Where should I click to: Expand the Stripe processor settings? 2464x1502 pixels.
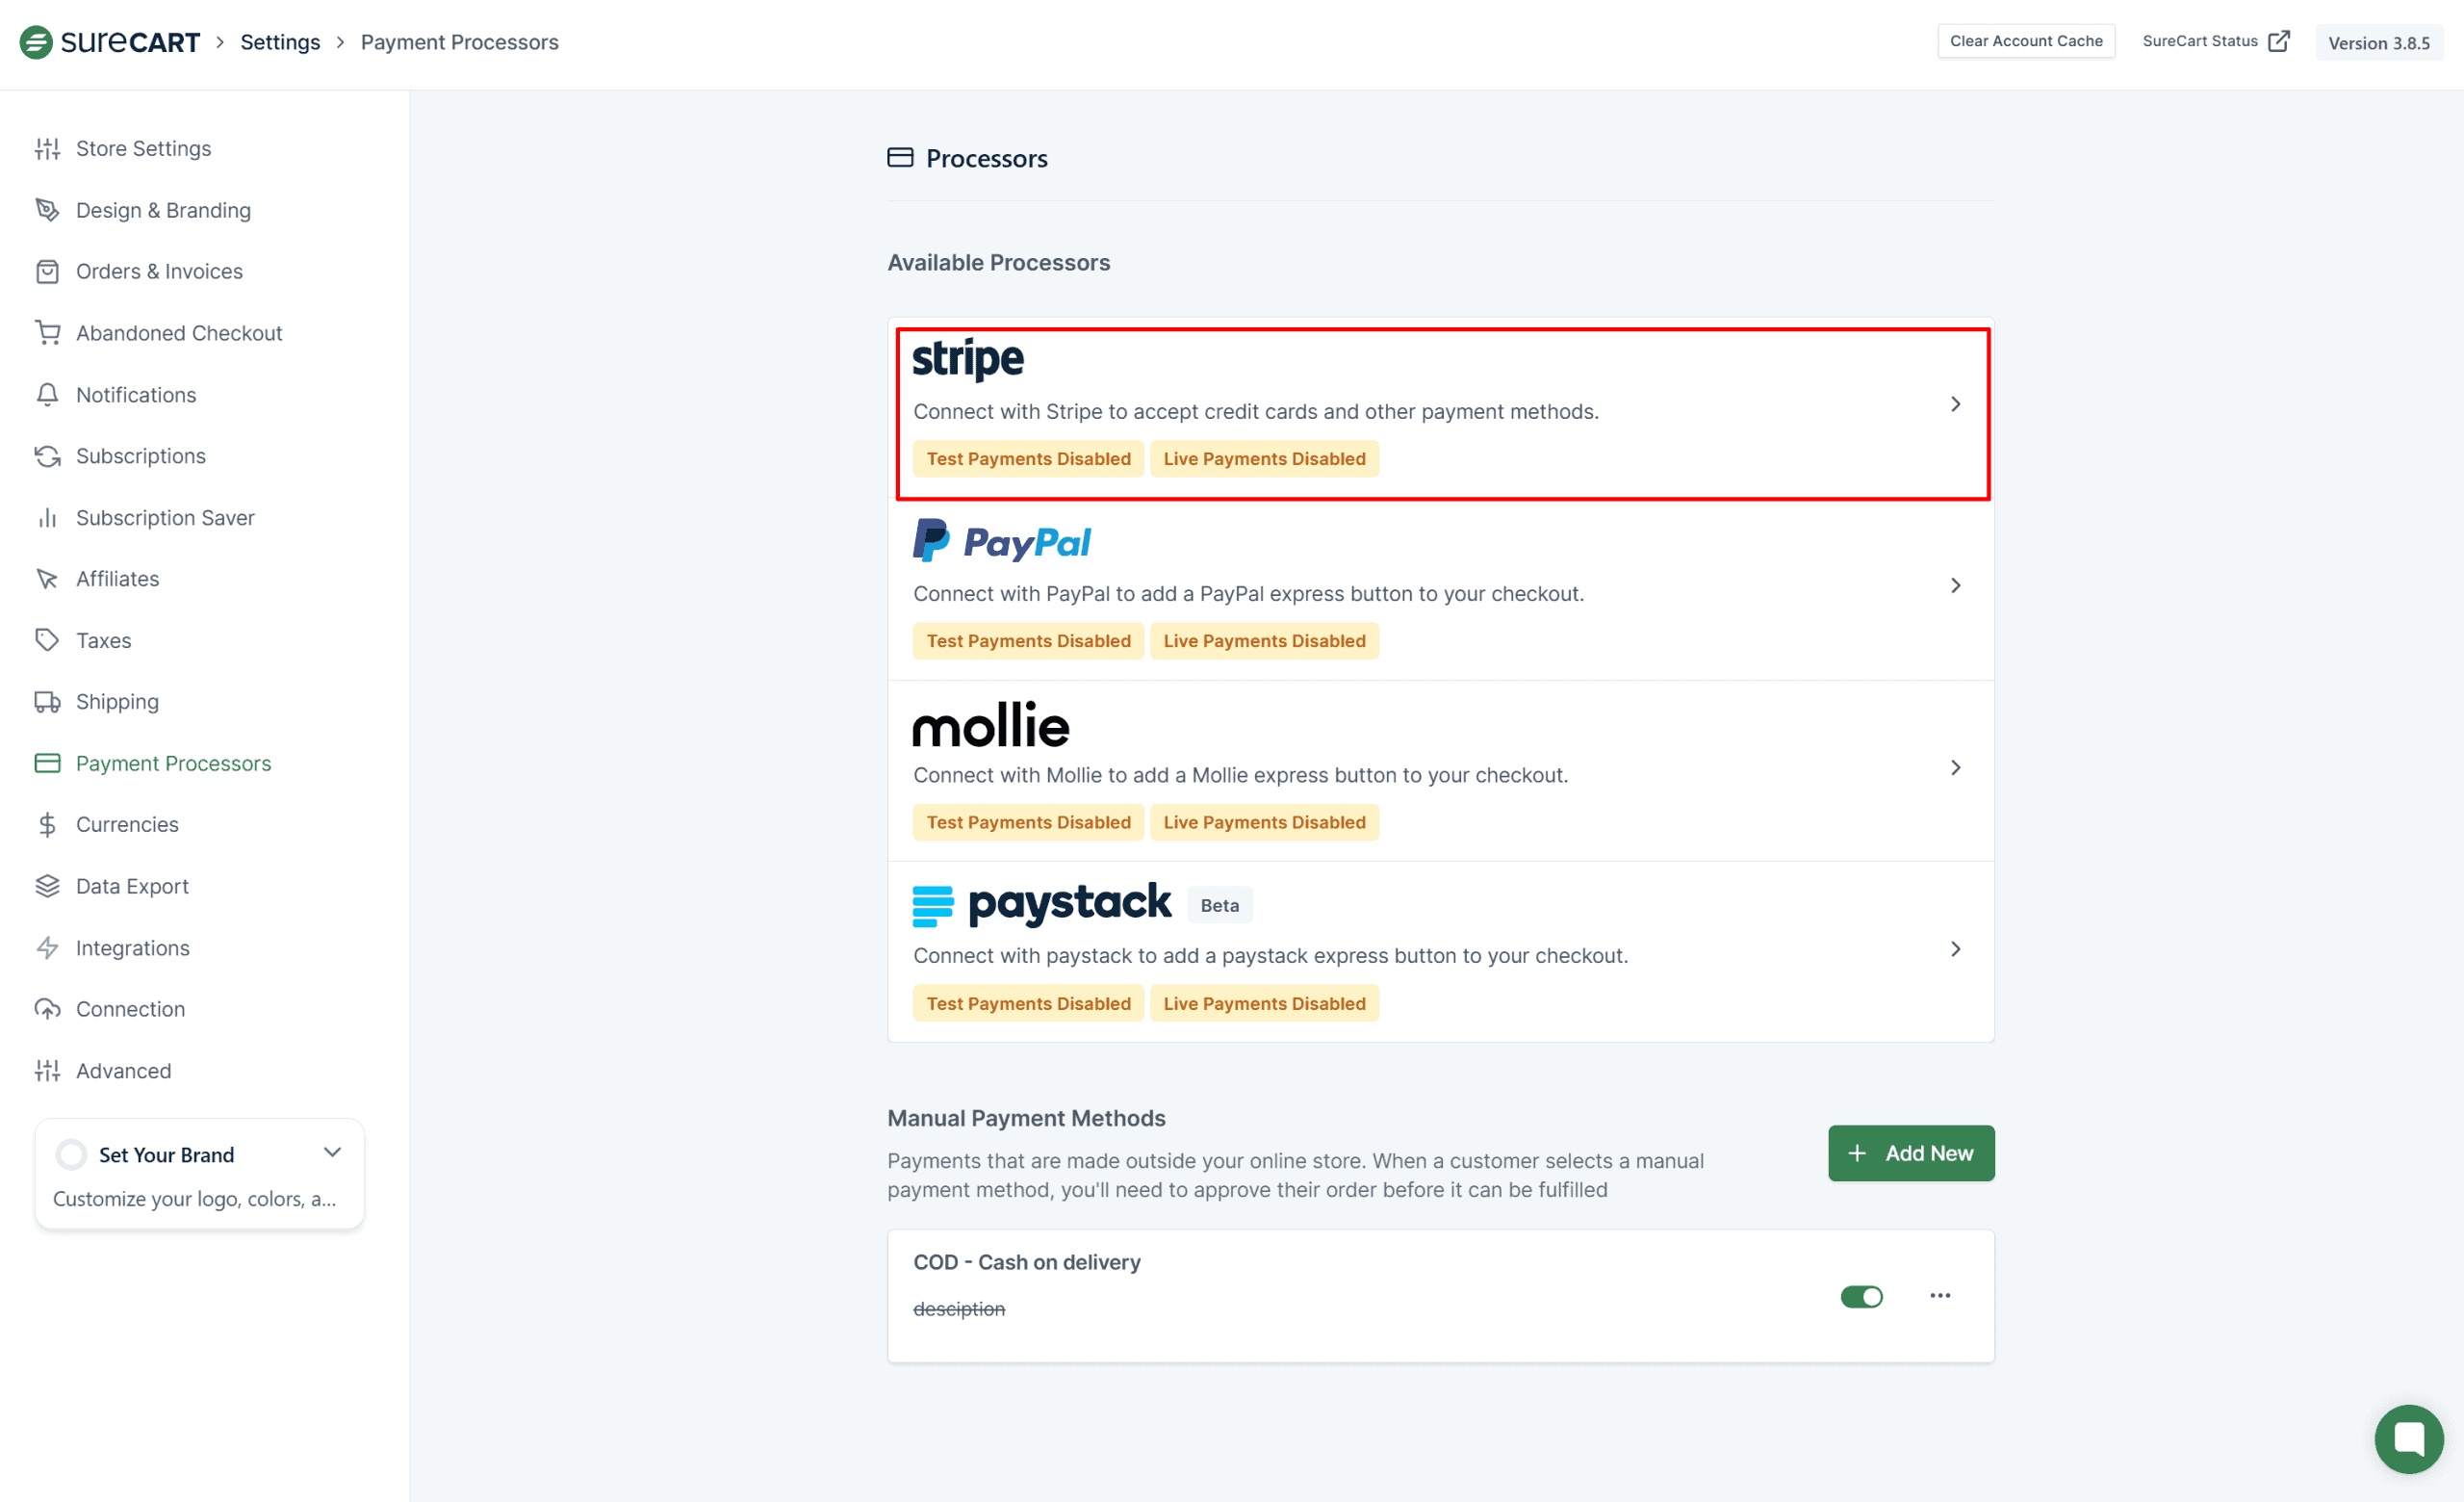coord(1955,404)
